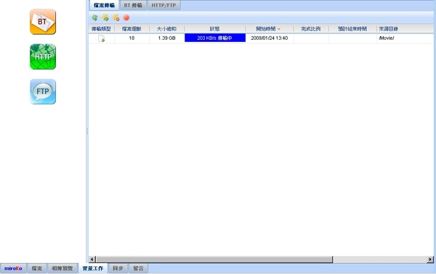Open the miroKo bottom tab
This screenshot has height=274, width=436.
pos(13,268)
